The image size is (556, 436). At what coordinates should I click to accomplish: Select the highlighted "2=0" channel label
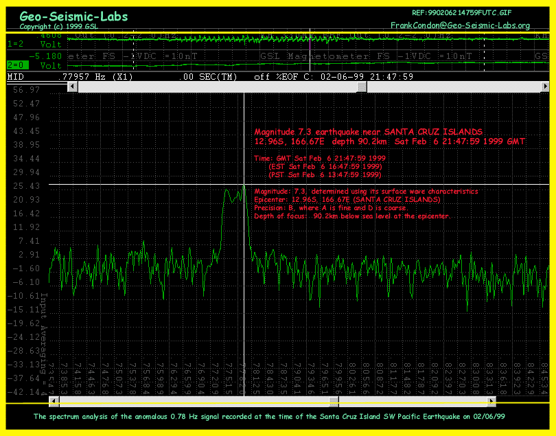coord(18,65)
